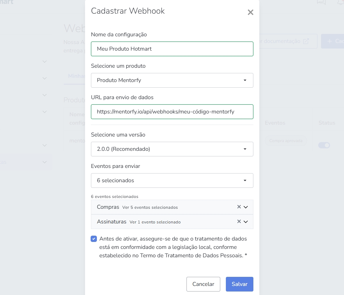Open the Selecione um produto dropdown
The width and height of the screenshot is (344, 295).
point(172,80)
